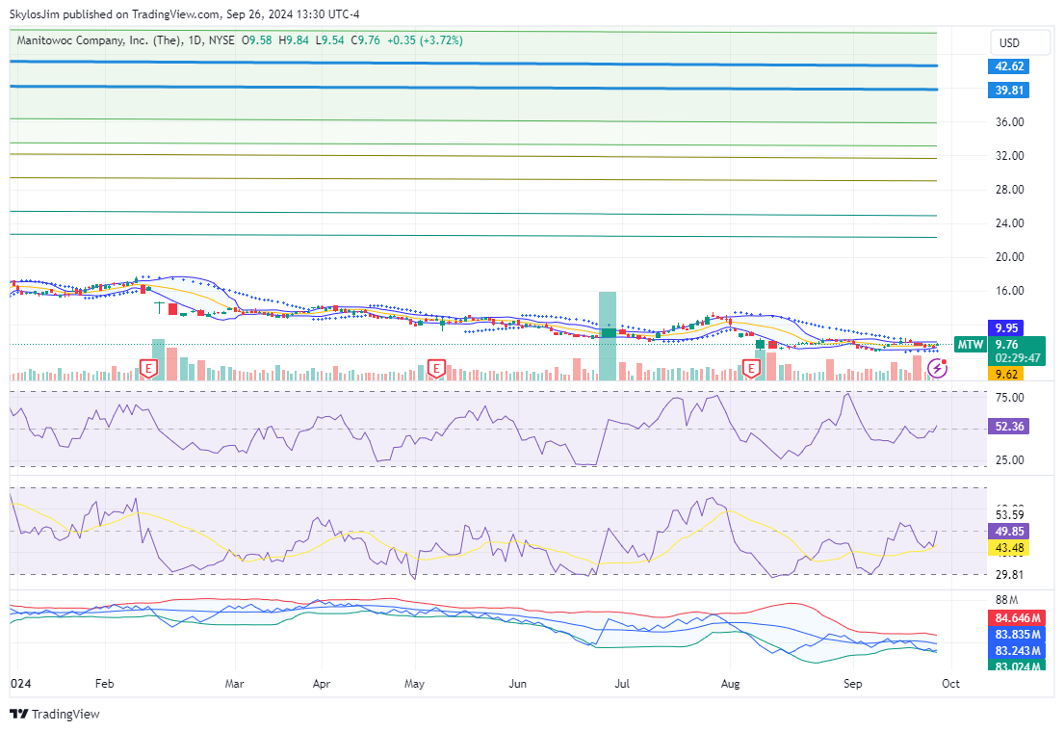Click the 29.81 level label
The height and width of the screenshot is (731, 1064).
pyautogui.click(x=1010, y=575)
